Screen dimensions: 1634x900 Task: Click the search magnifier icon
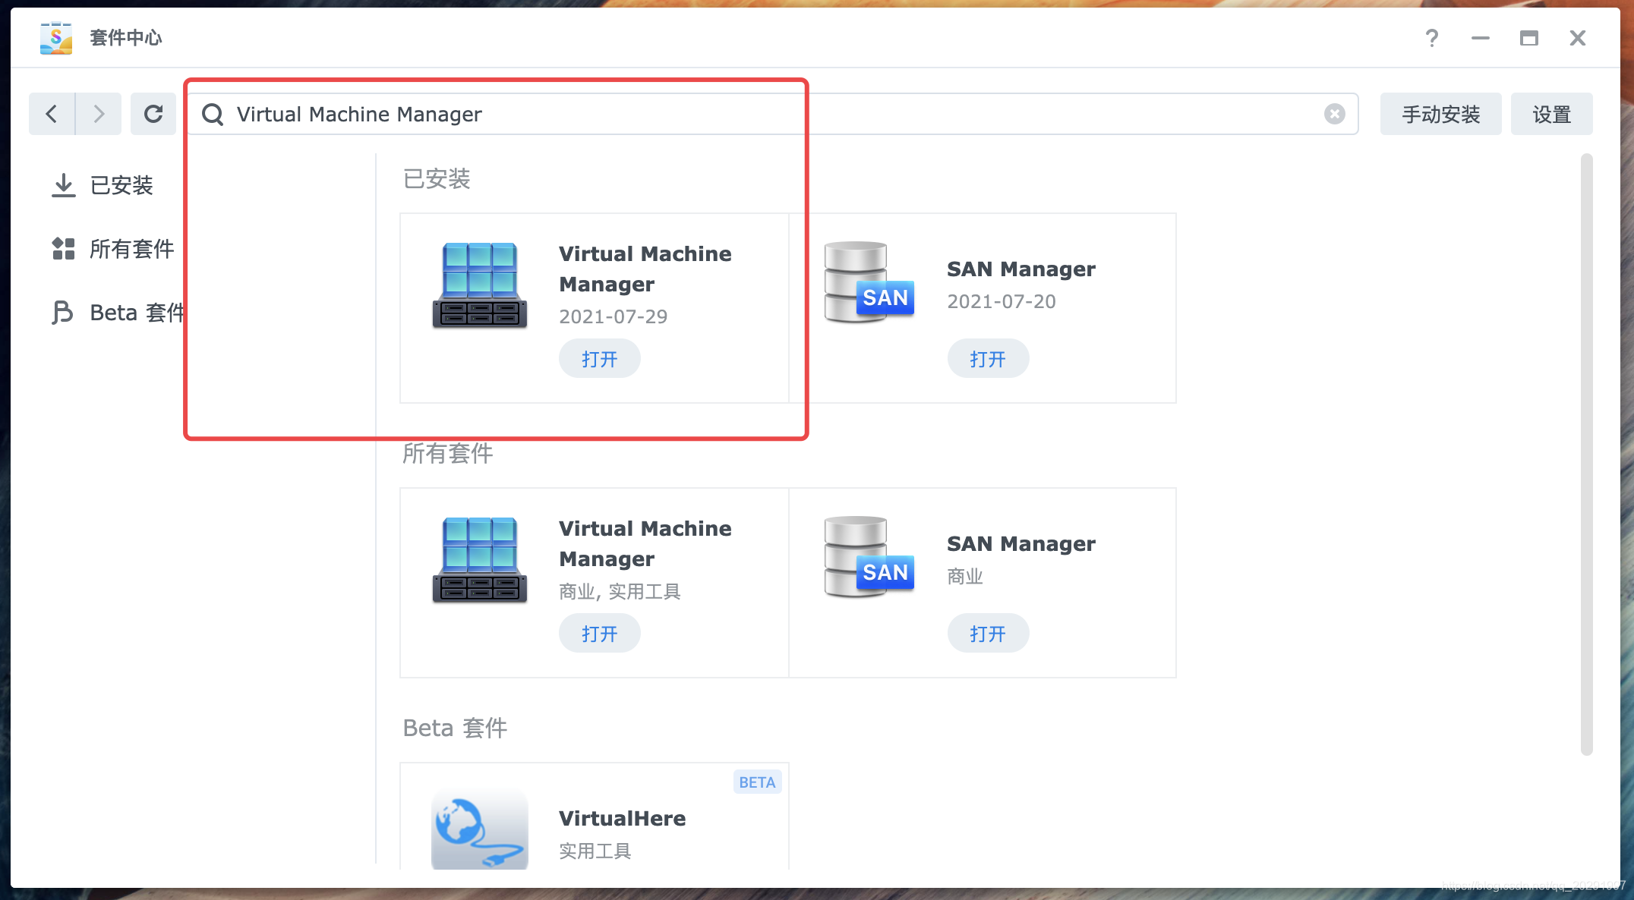click(x=213, y=115)
